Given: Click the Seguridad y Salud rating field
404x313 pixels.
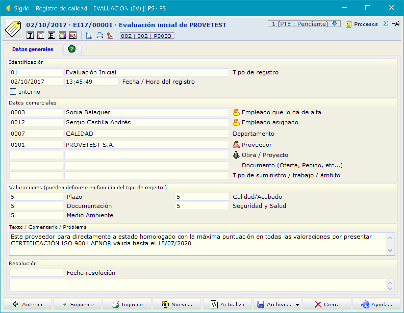Looking at the screenshot, I should click(202, 206).
